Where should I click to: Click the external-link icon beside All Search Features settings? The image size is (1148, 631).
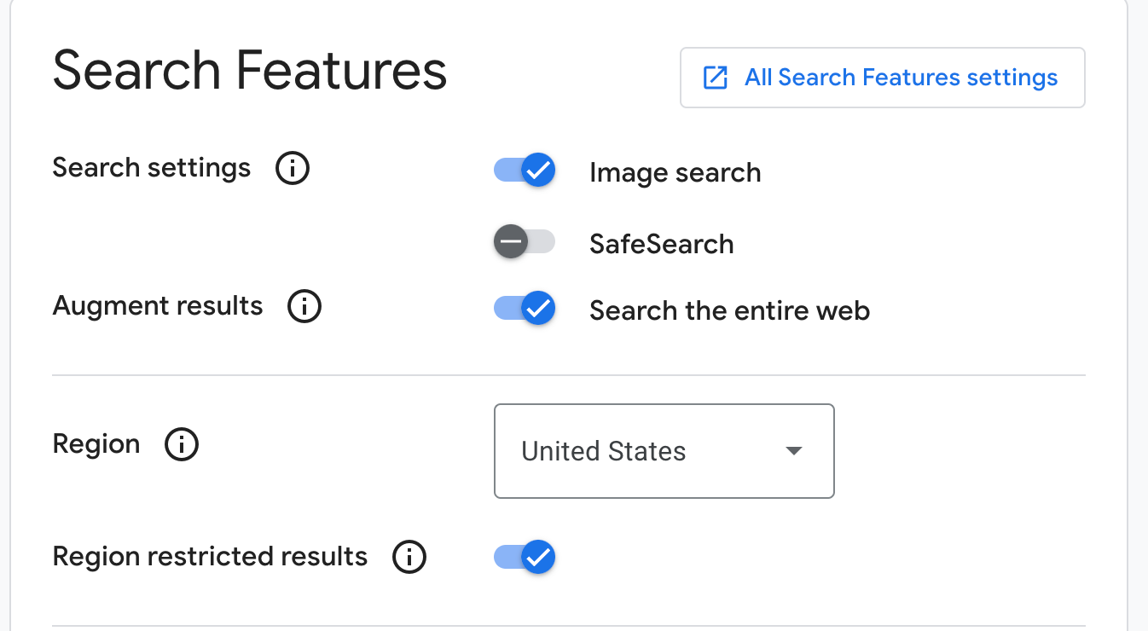[x=713, y=77]
